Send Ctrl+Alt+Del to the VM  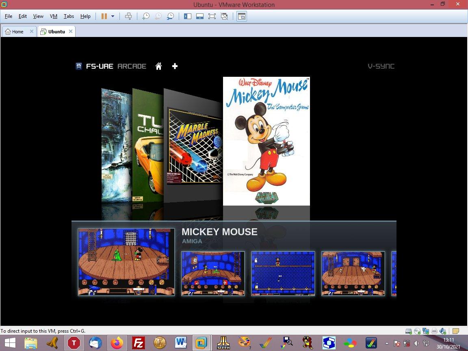pos(128,16)
